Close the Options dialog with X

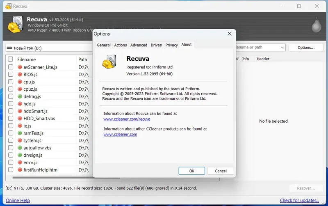230,34
